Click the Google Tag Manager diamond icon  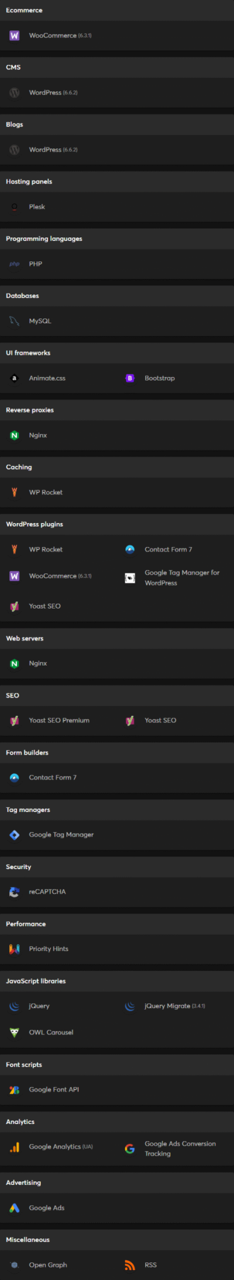[x=15, y=834]
